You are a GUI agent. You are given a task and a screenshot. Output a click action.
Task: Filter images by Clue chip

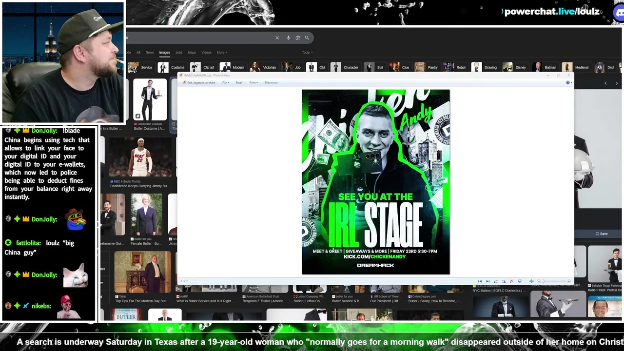tap(400, 67)
